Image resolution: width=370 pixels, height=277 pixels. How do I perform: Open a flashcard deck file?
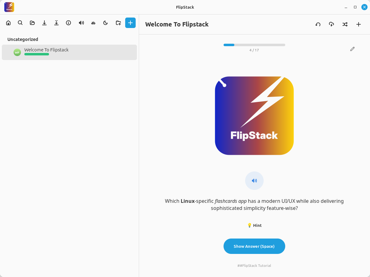[32, 23]
